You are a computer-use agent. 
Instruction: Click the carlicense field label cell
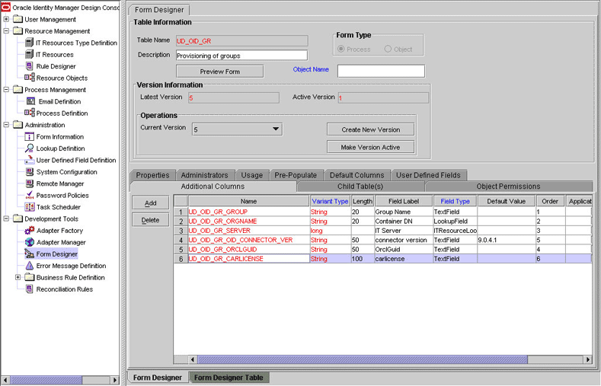(404, 259)
